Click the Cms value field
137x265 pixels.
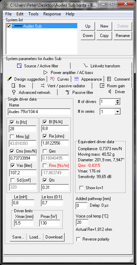[x=23, y=158]
